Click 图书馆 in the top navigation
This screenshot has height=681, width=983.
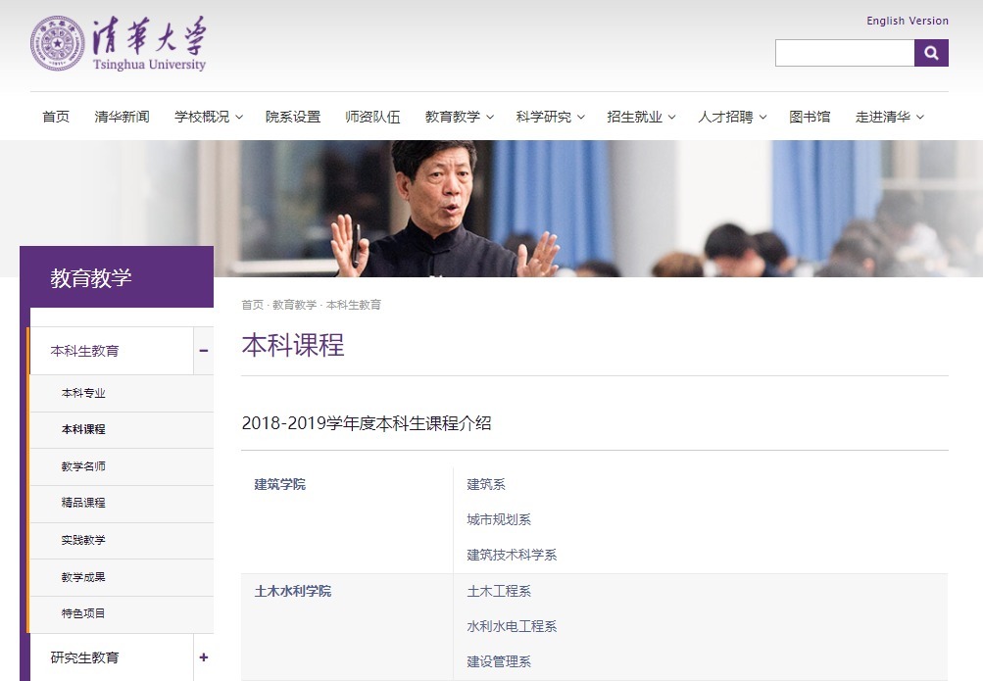point(811,116)
